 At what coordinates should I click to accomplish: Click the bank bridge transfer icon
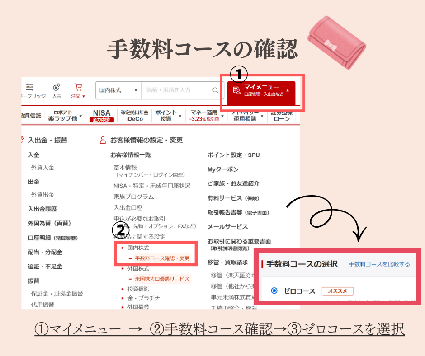coord(30,87)
